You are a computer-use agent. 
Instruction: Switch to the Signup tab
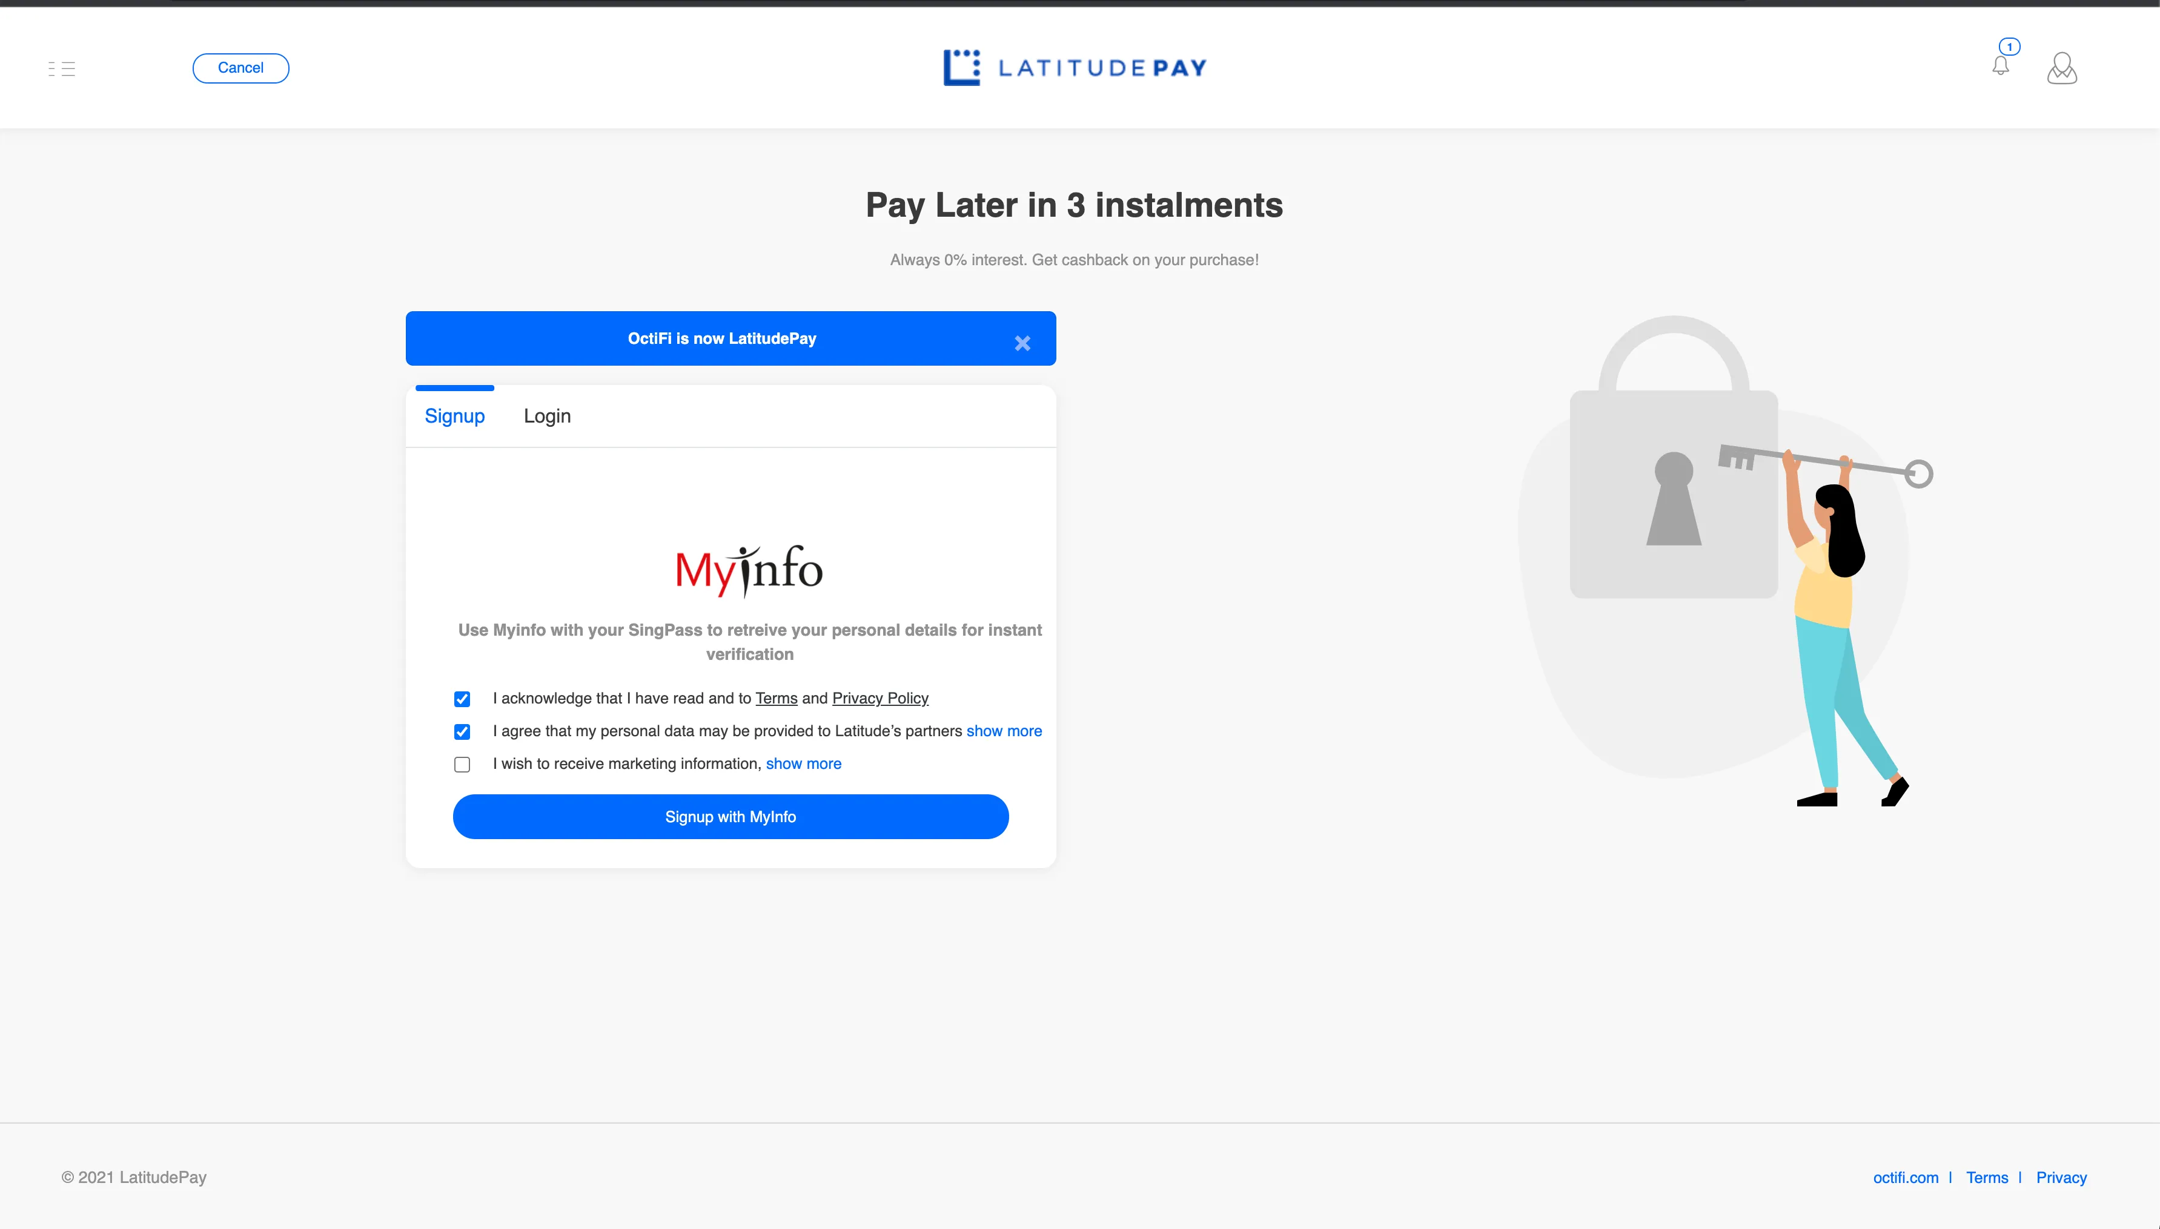(x=454, y=416)
